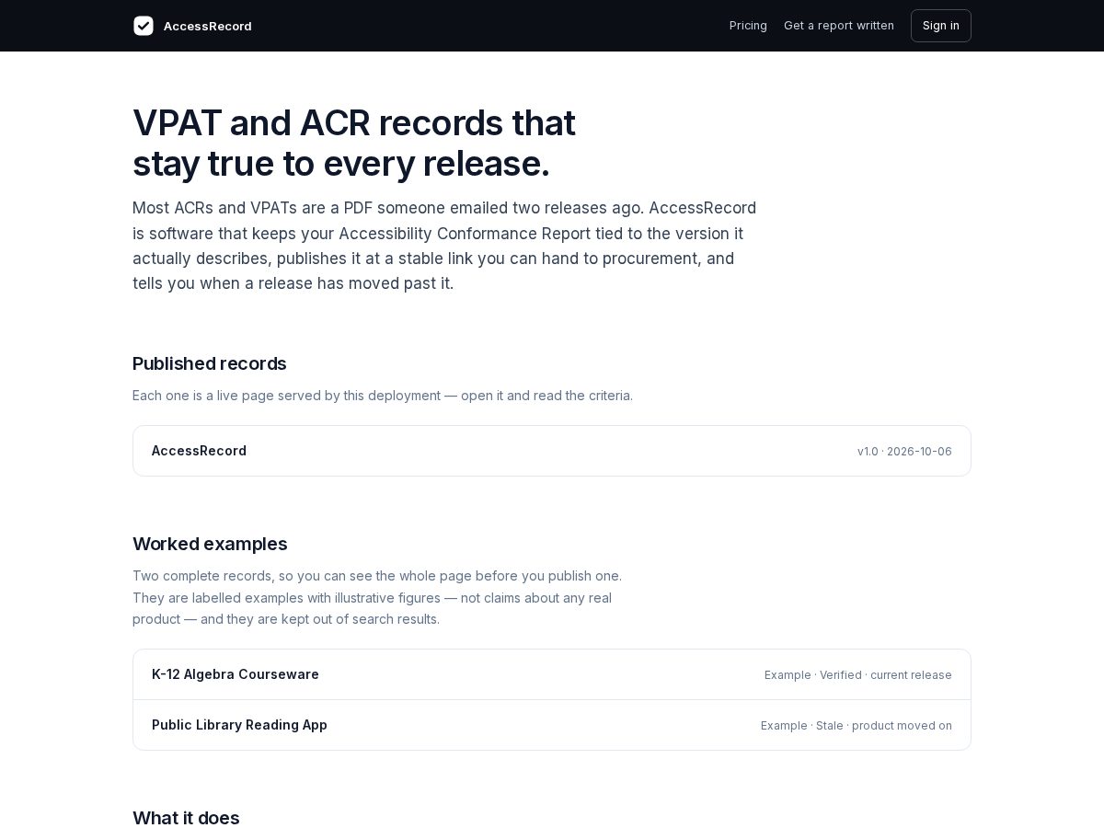
Task: Open the K-12 Algebra Courseware example
Action: pos(552,674)
